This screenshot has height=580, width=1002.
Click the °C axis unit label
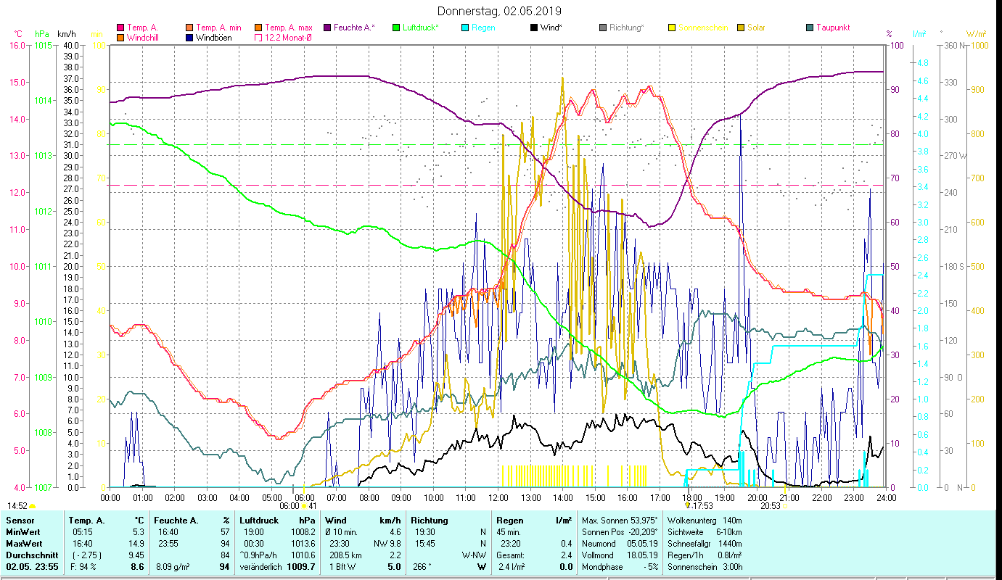point(18,34)
